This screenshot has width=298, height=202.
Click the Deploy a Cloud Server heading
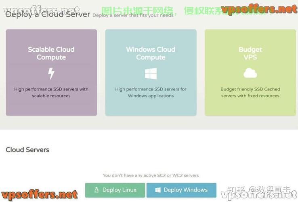(x=48, y=15)
